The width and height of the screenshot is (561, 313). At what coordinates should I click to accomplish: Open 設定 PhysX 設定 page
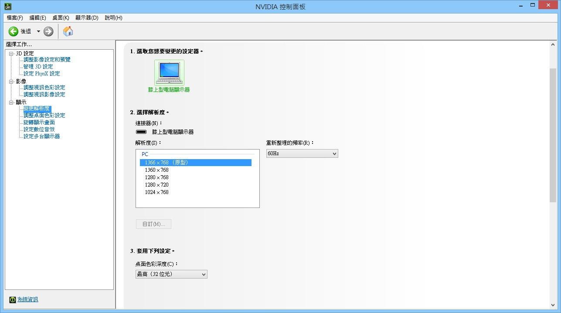pos(41,73)
